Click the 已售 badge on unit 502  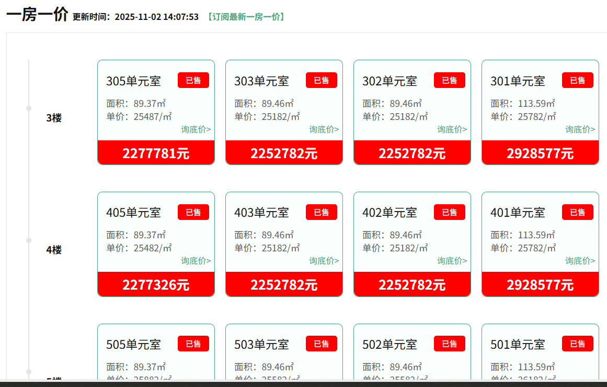click(x=449, y=344)
